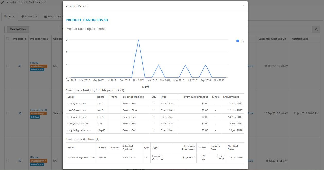Screen dimensions: 324x170
Task: Check the last iPhone row checkbox
Action: coord(8,160)
